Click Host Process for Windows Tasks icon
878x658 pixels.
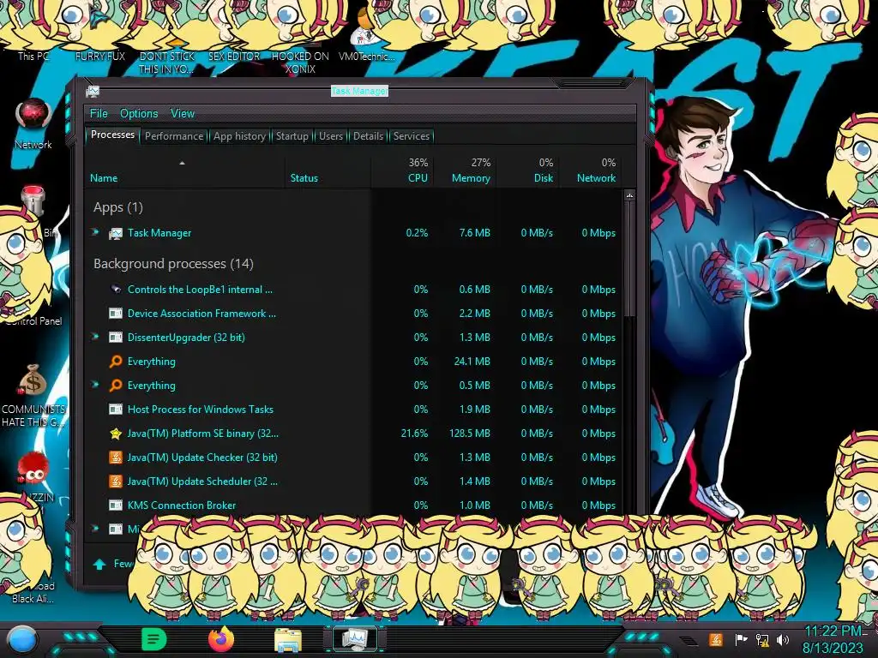(x=116, y=409)
